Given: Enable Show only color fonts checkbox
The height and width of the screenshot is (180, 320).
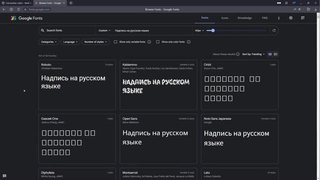Looking at the screenshot, I should 158,42.
